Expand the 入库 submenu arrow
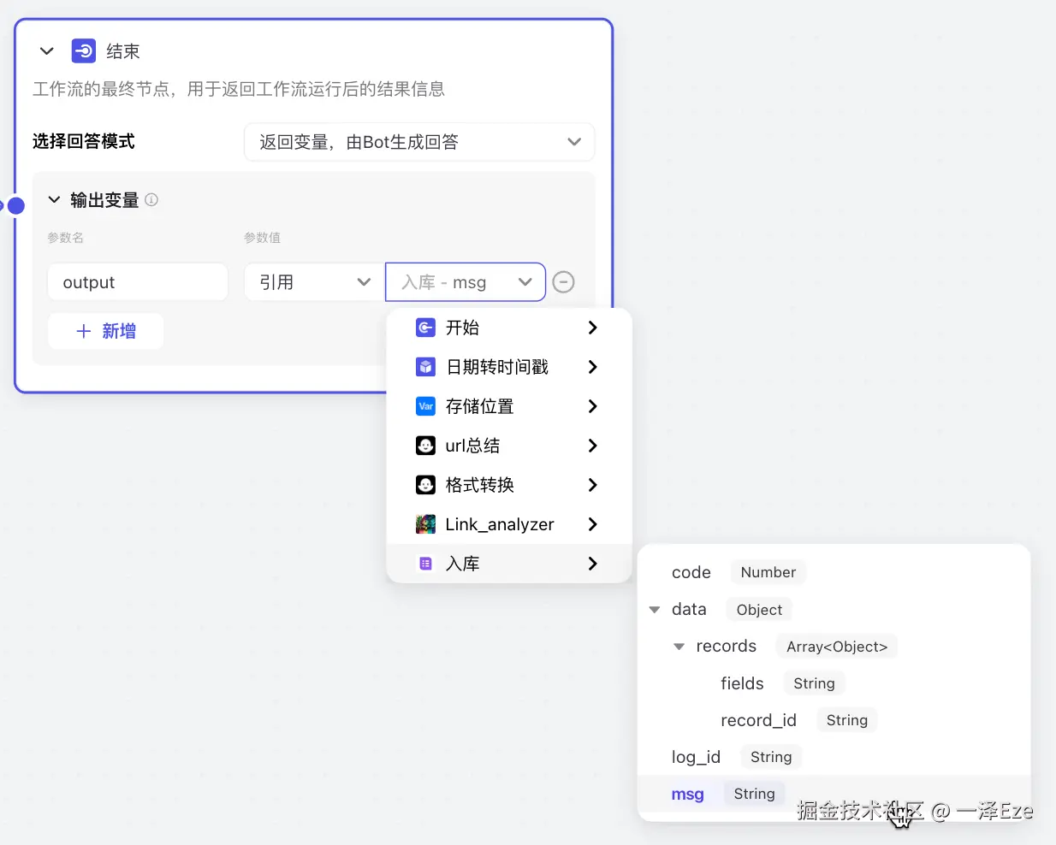Image resolution: width=1056 pixels, height=845 pixels. point(592,564)
